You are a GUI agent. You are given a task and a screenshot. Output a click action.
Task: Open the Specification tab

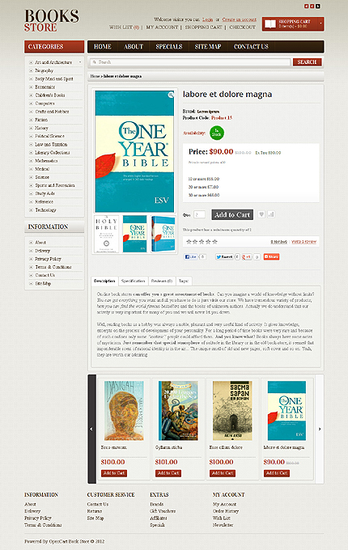[x=133, y=281]
